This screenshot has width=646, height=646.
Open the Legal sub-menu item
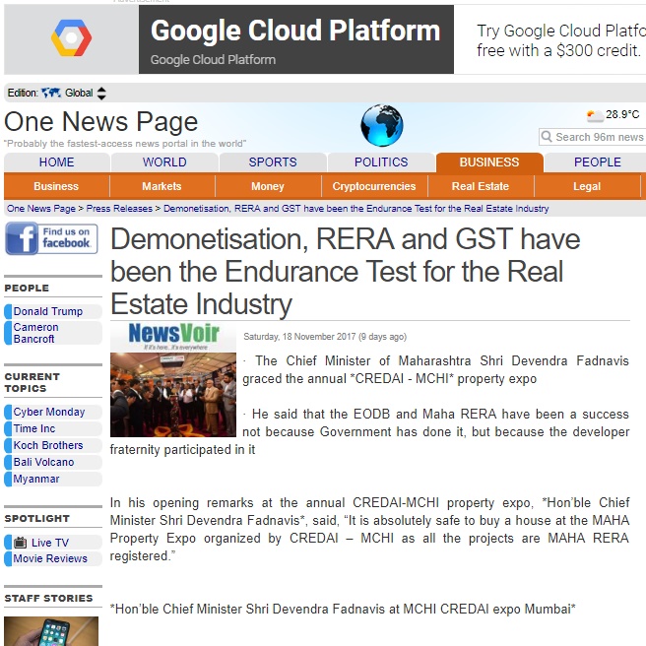pos(587,186)
